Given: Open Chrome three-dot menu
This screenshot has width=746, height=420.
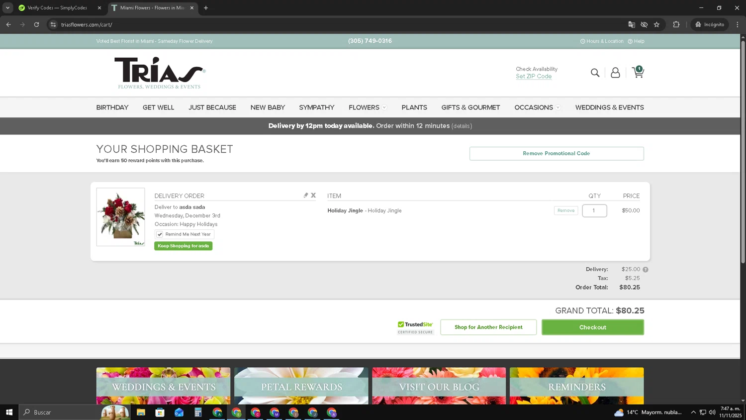Looking at the screenshot, I should click(738, 24).
